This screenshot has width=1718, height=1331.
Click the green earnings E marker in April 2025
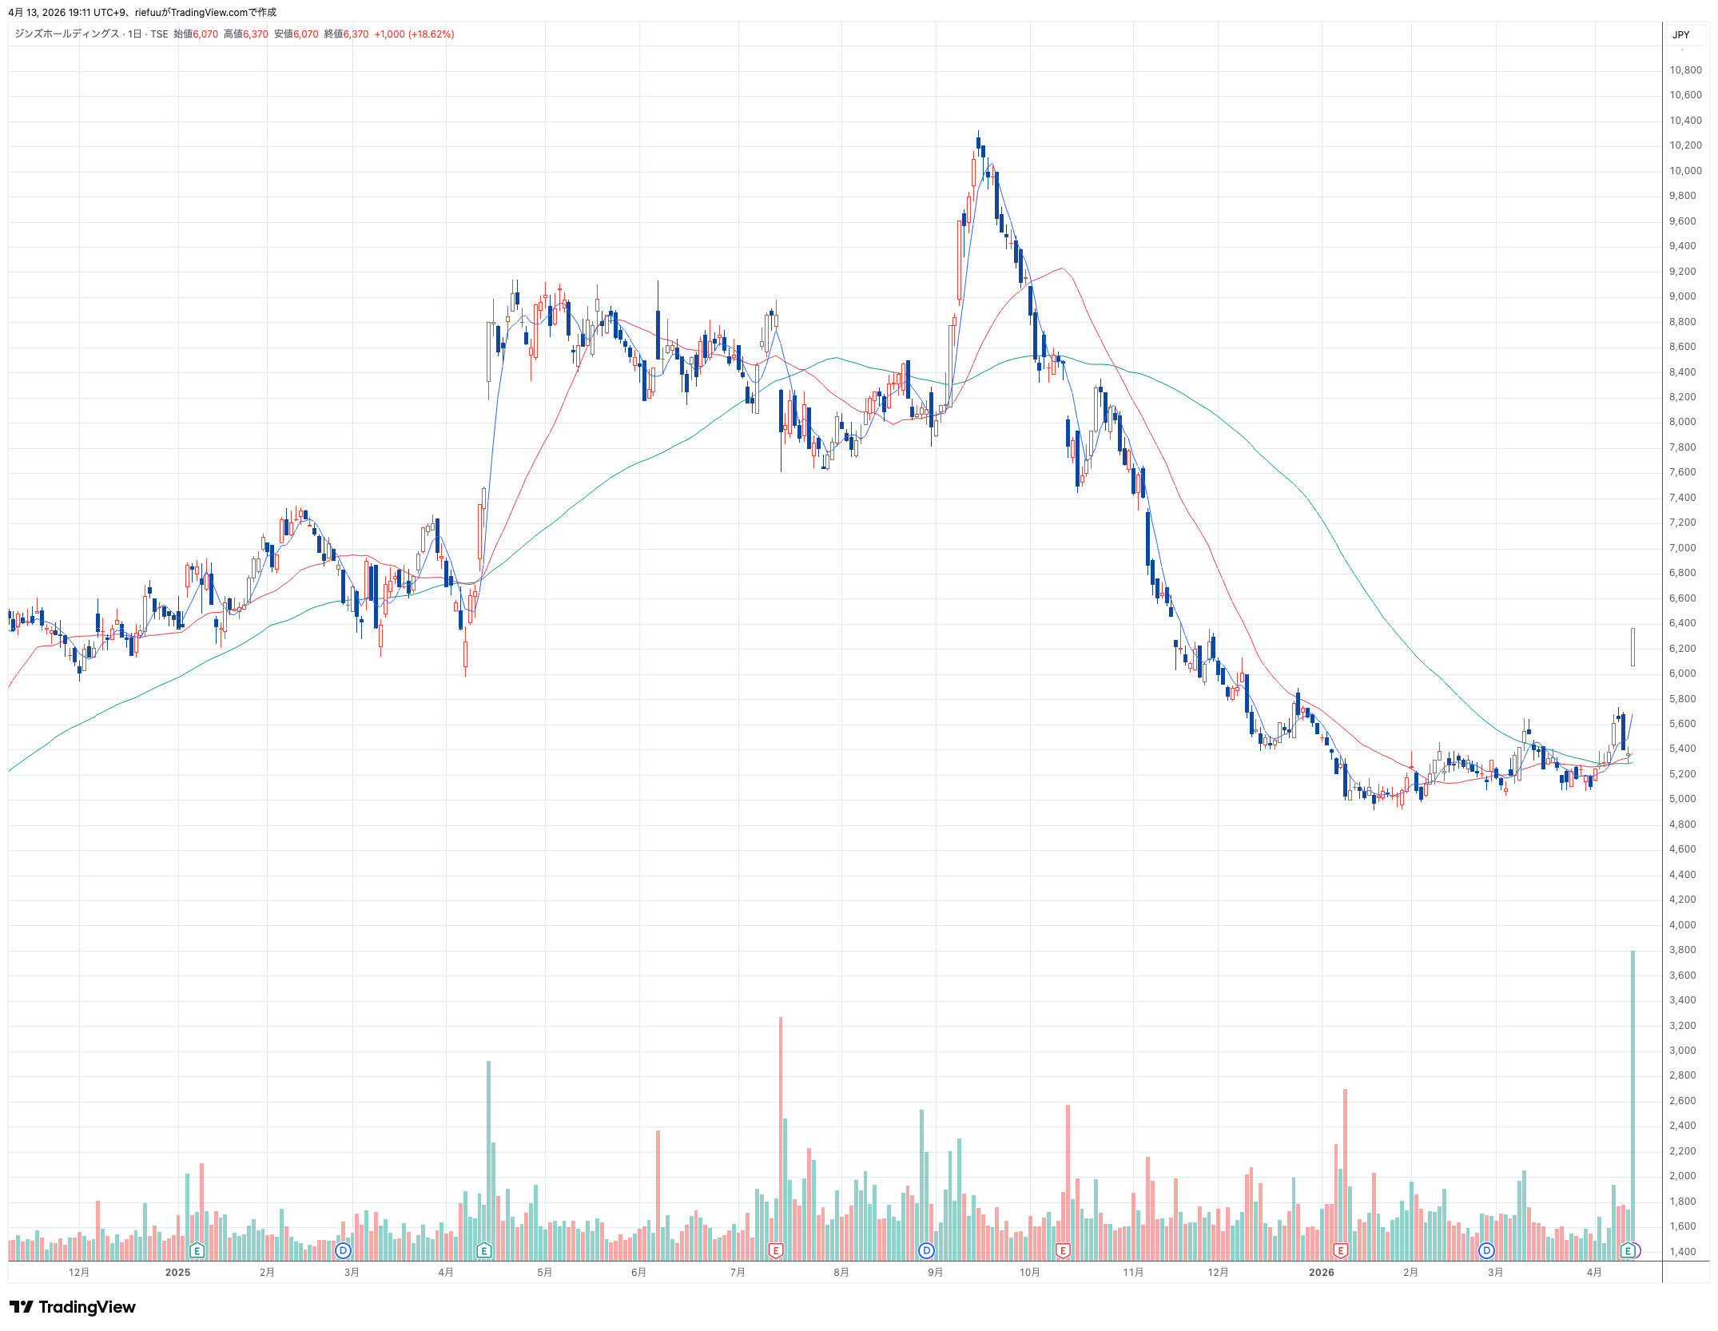click(x=483, y=1250)
